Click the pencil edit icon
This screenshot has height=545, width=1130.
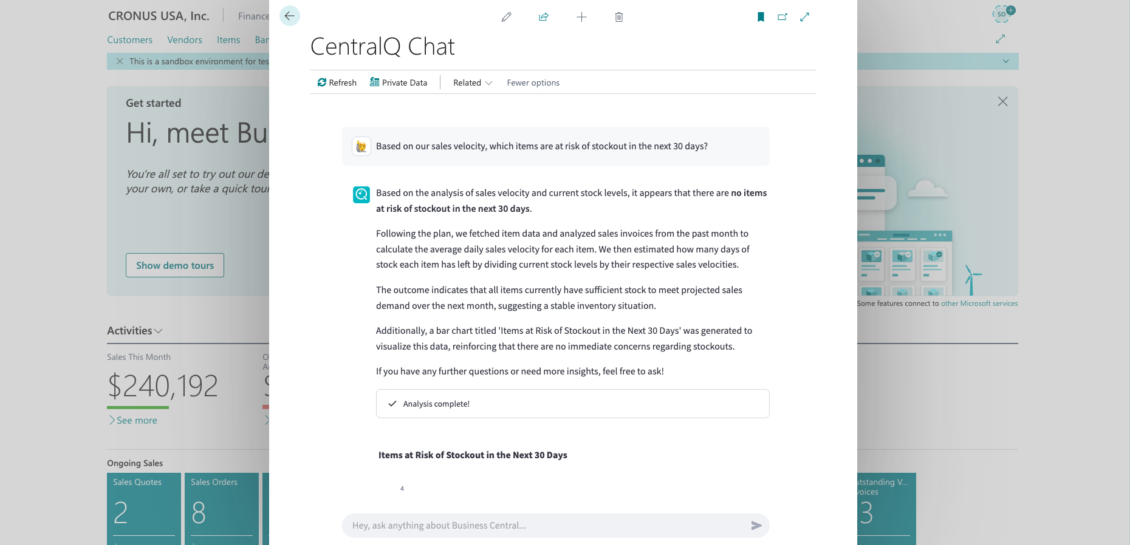(506, 17)
